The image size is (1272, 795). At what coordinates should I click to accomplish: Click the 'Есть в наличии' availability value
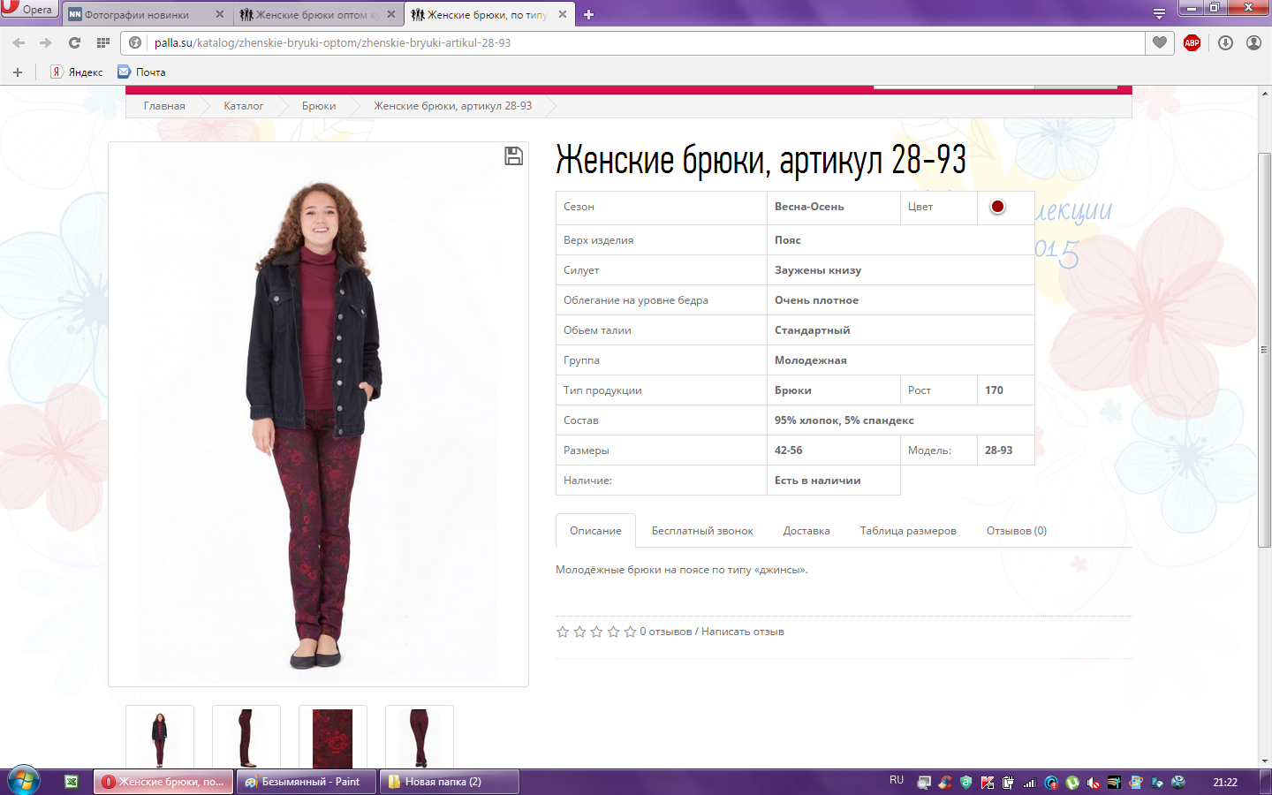pyautogui.click(x=818, y=481)
